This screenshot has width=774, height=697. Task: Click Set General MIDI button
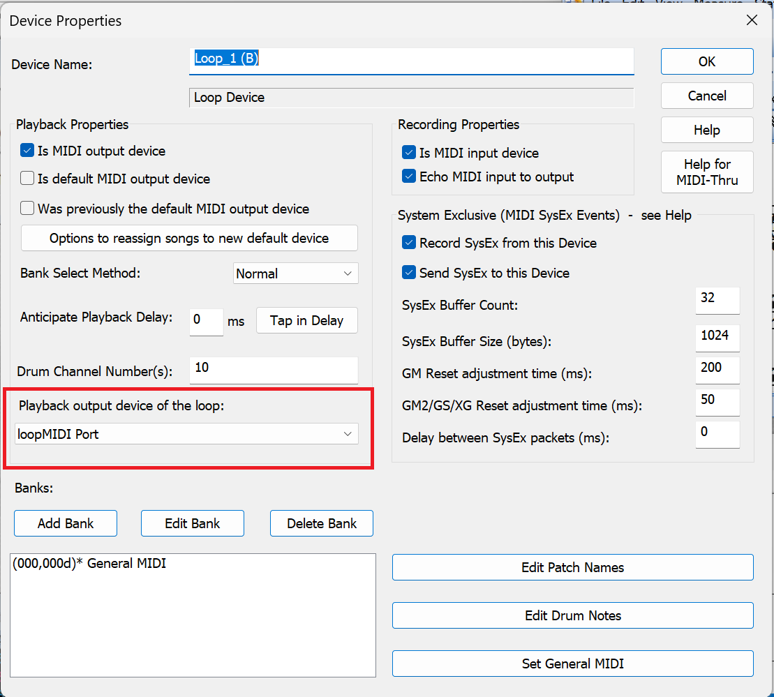[x=572, y=664]
